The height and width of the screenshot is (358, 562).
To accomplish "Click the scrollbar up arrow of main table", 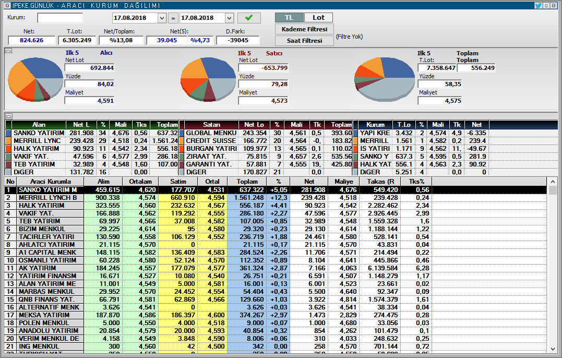I will [x=553, y=181].
